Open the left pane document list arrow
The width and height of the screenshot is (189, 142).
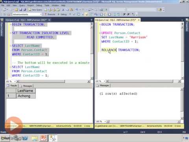[91, 20]
